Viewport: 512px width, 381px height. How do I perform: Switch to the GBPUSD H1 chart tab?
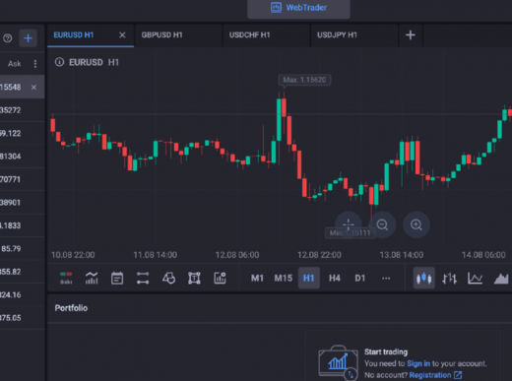178,35
